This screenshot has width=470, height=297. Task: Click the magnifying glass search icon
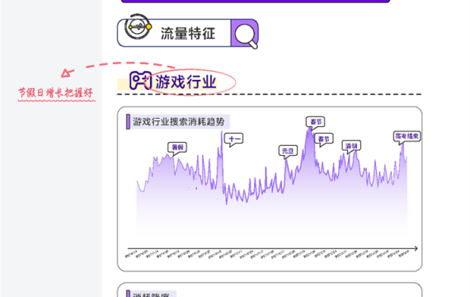(246, 36)
